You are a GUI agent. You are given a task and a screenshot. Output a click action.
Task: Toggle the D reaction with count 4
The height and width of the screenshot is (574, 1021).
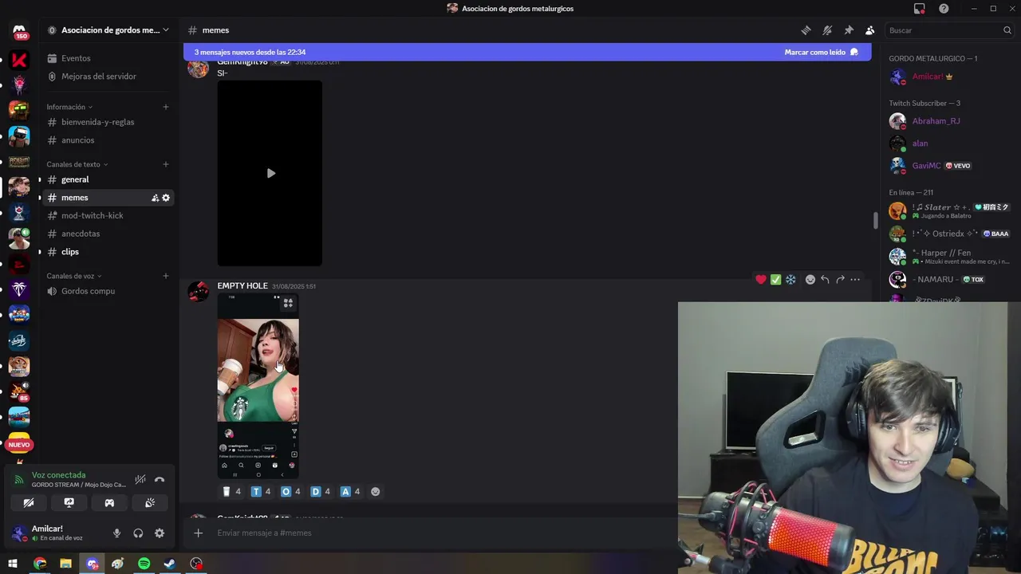click(x=321, y=492)
